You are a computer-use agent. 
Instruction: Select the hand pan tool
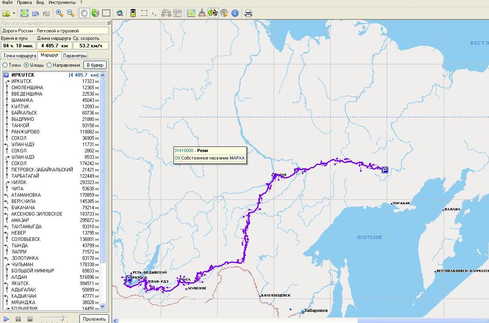84,13
